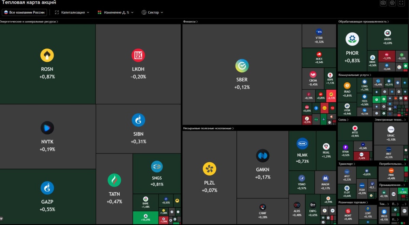Select the FEES +0,50% tile
This screenshot has height=225, width=409.
tap(365, 100)
